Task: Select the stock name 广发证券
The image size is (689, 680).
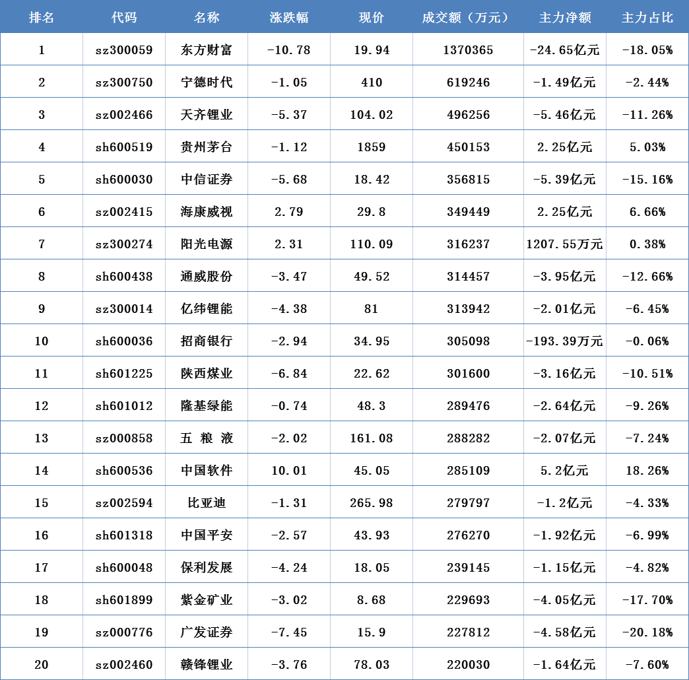Action: point(207,632)
